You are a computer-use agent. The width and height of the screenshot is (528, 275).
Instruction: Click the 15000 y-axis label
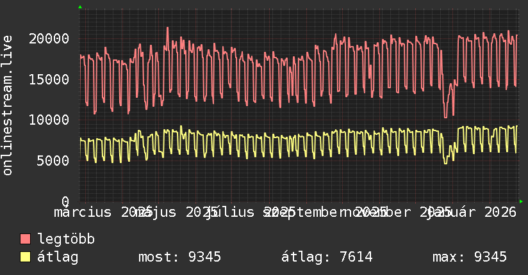[49, 80]
